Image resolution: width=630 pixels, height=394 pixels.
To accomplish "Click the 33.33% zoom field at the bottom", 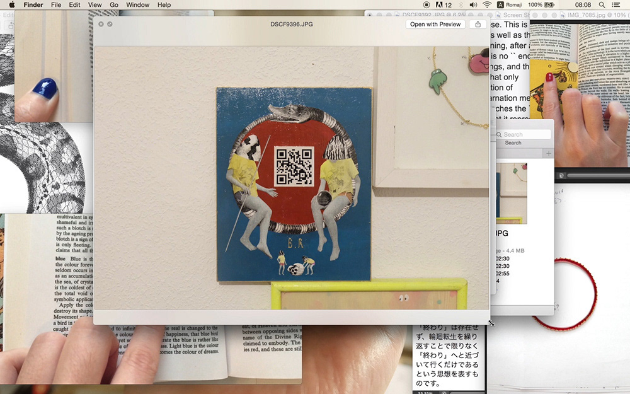I will pyautogui.click(x=425, y=392).
